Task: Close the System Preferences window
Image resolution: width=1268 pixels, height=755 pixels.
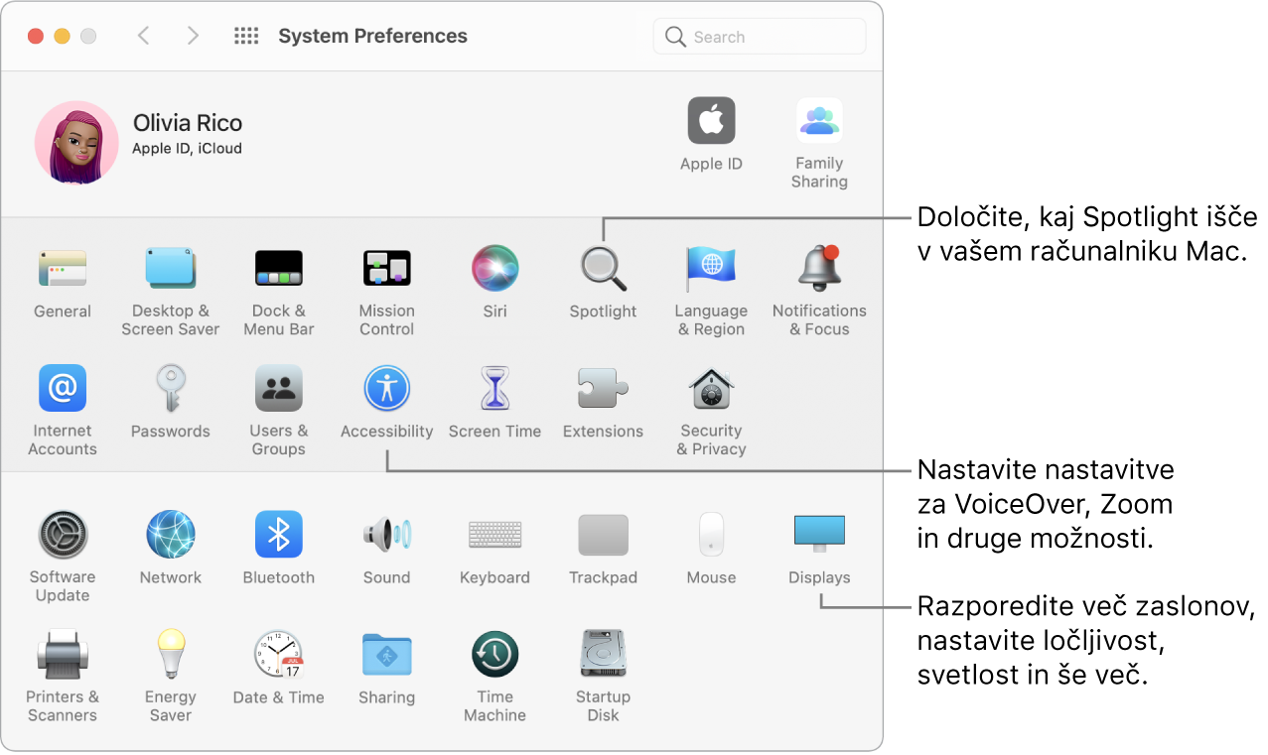Action: tap(36, 36)
